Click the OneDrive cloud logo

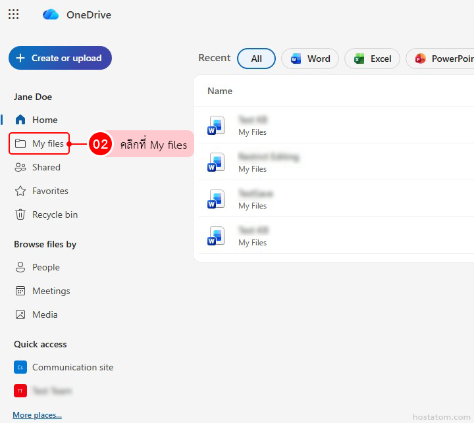(51, 14)
